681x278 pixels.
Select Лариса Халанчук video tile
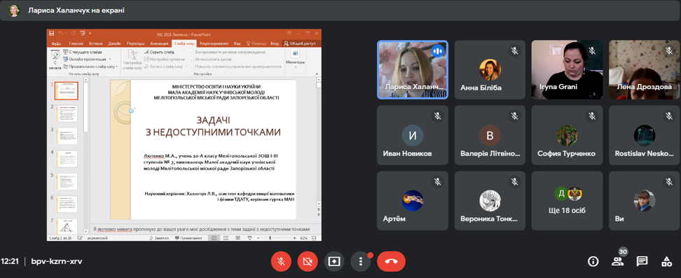[x=413, y=70]
